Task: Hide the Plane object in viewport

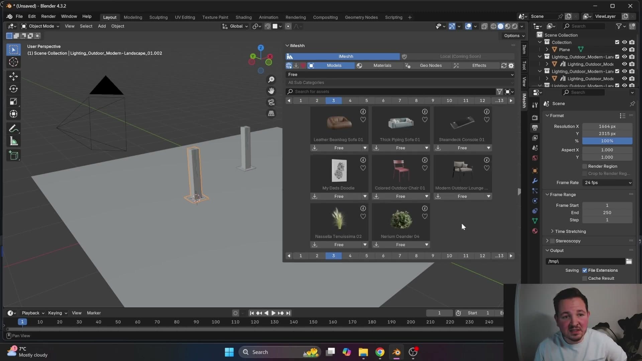Action: pos(624,49)
